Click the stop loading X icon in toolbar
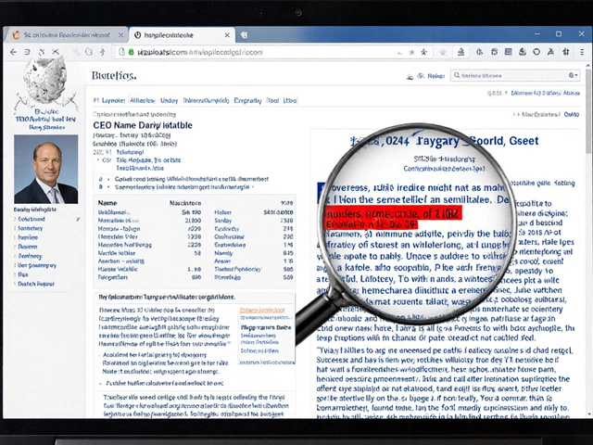This screenshot has width=593, height=445. click(56, 52)
